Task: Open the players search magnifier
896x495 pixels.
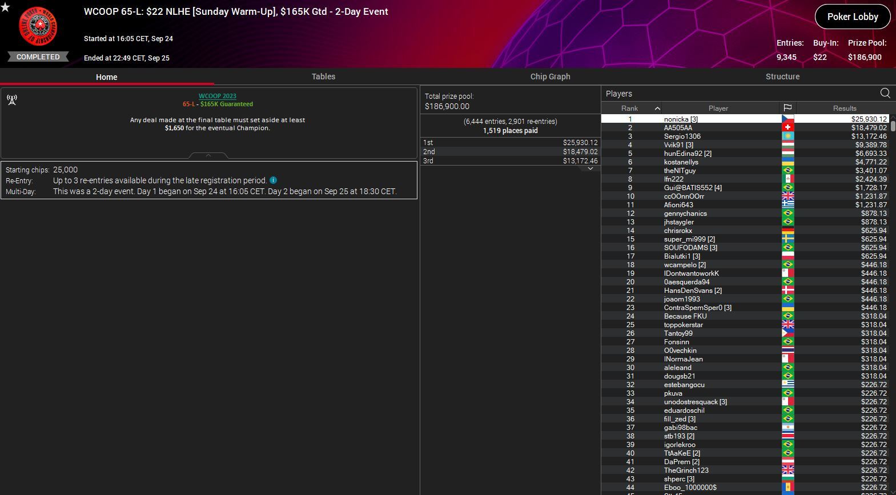Action: (885, 93)
